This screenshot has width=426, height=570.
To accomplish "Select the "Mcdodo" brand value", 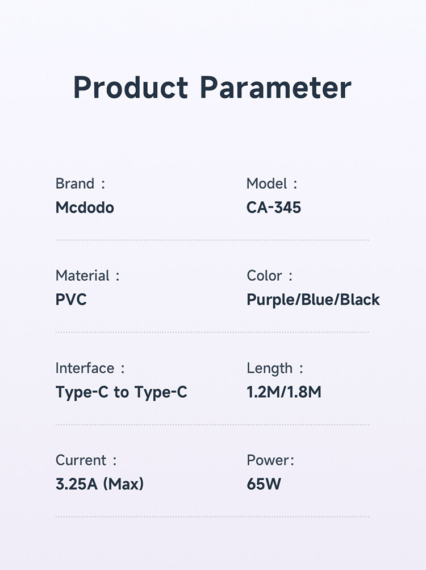I will click(85, 207).
